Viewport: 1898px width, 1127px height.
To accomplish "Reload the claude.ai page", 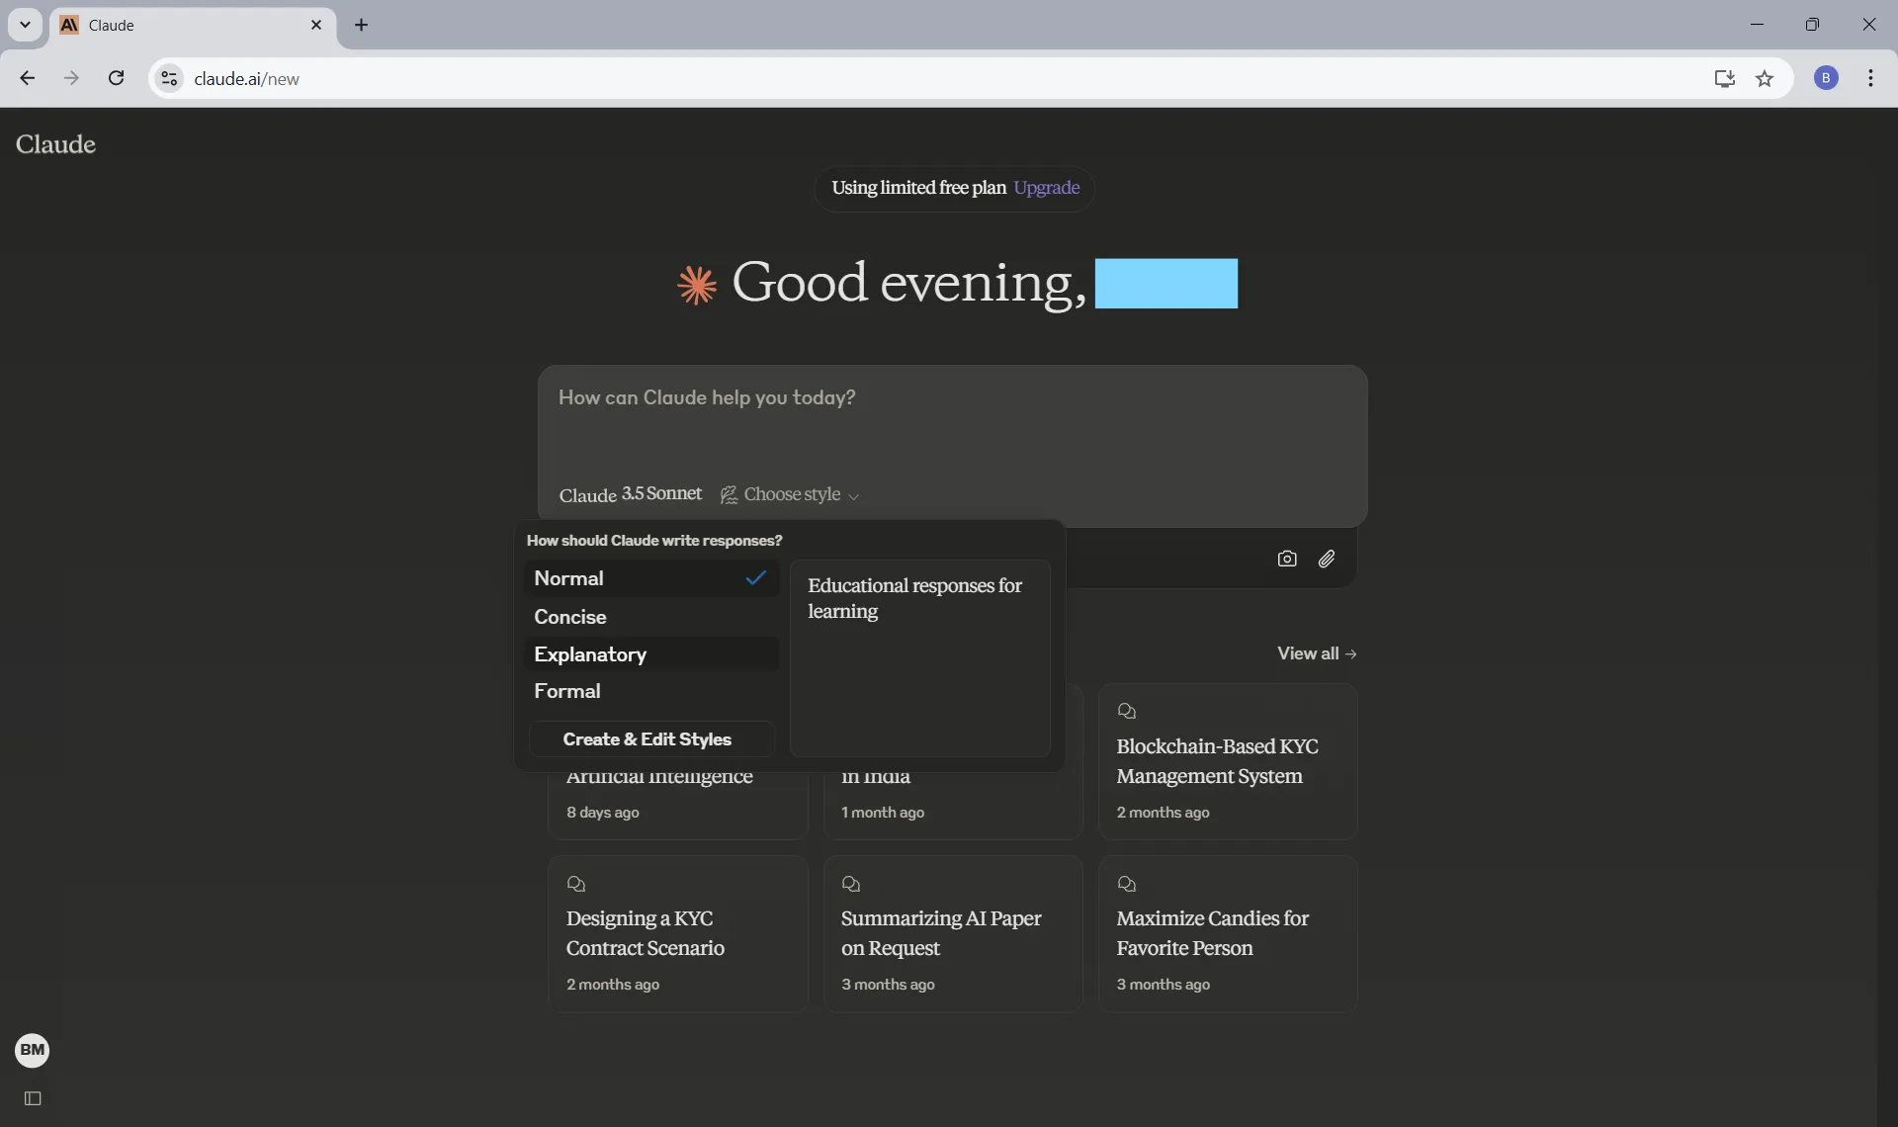I will [x=116, y=78].
